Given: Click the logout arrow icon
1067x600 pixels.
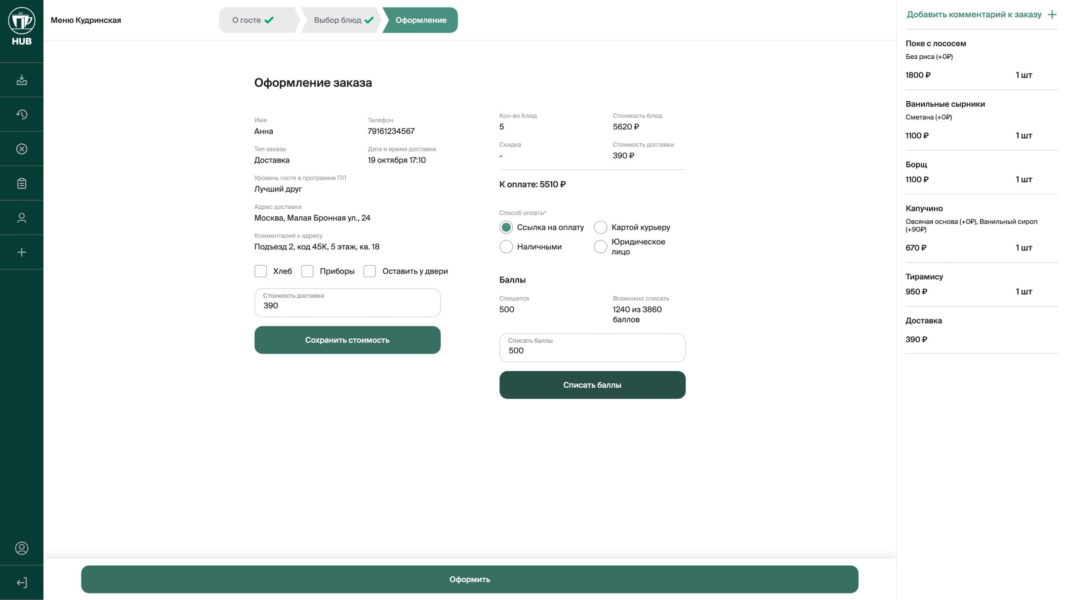Looking at the screenshot, I should point(21,583).
